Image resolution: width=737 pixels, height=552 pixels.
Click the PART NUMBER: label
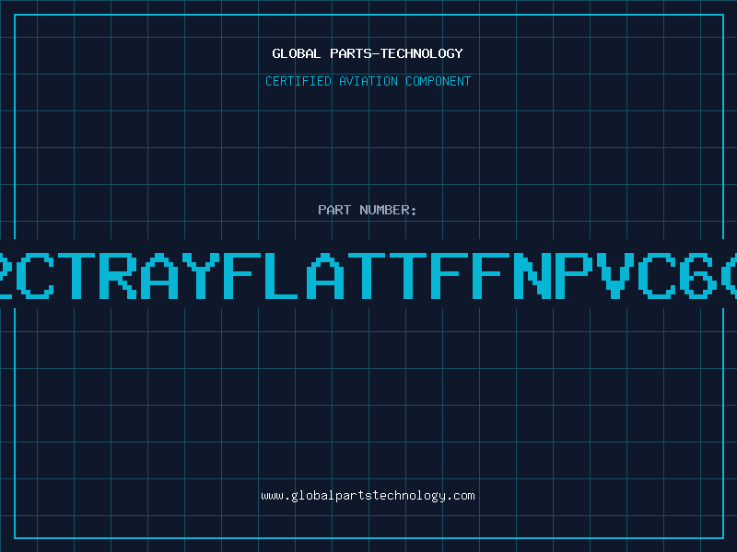(x=368, y=210)
